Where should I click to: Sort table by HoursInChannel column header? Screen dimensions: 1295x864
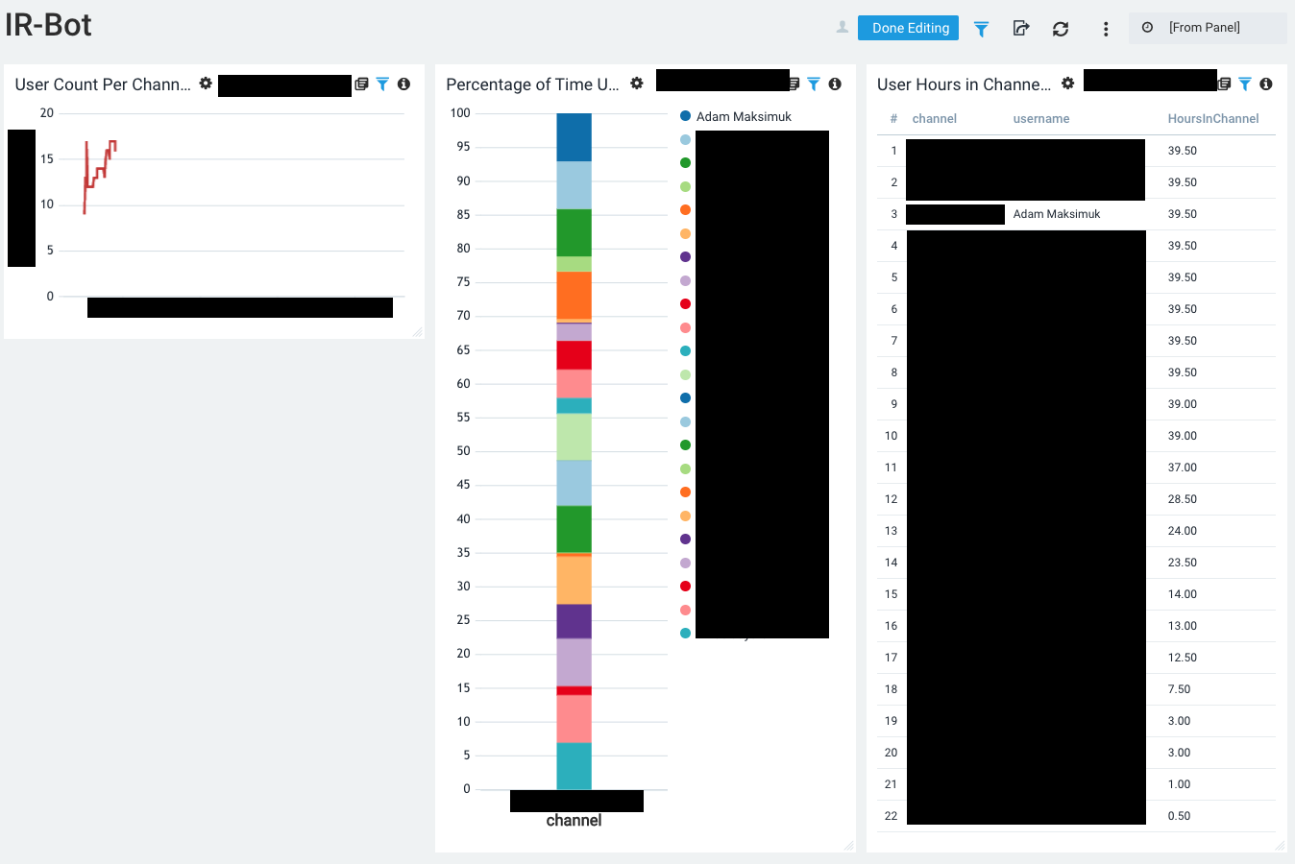(1213, 119)
